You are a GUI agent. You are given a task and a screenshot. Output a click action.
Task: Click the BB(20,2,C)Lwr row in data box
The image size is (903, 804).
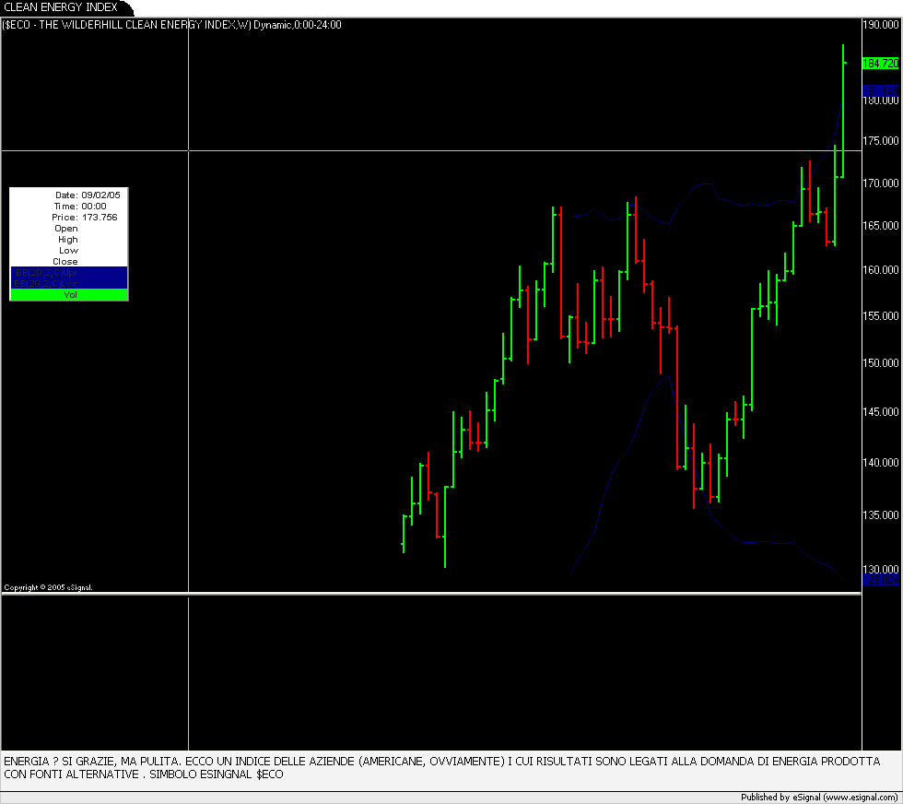(69, 284)
